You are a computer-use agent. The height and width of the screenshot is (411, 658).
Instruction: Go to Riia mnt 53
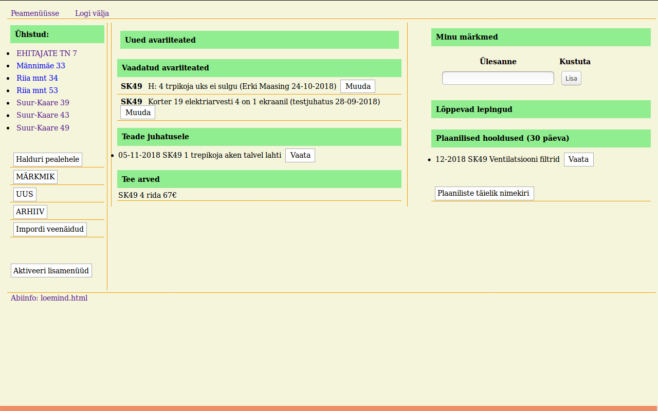[37, 90]
